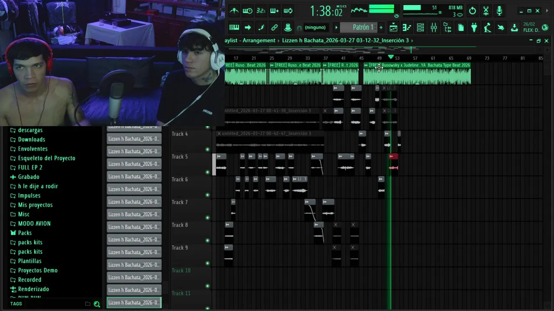The height and width of the screenshot is (311, 554).
Task: Click the Track 5 header label
Action: (x=180, y=157)
